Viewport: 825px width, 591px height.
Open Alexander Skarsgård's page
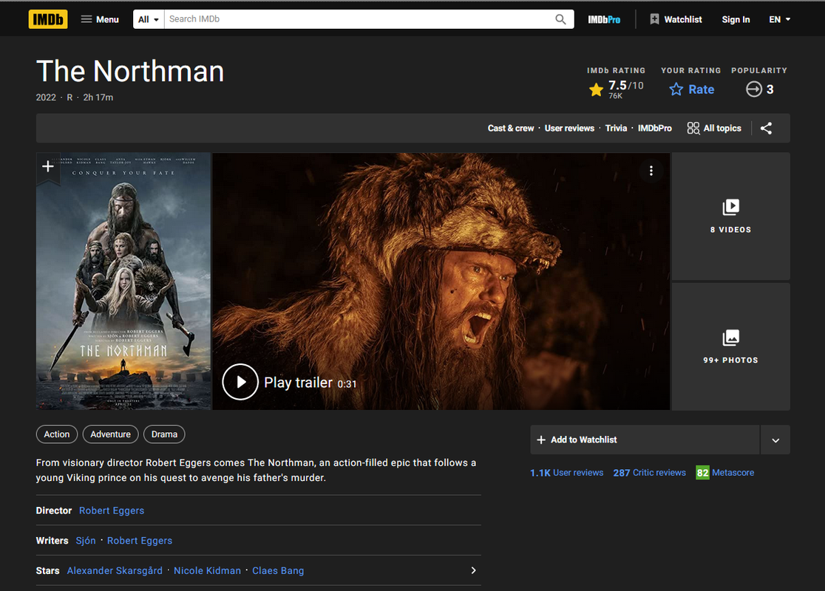tap(115, 570)
